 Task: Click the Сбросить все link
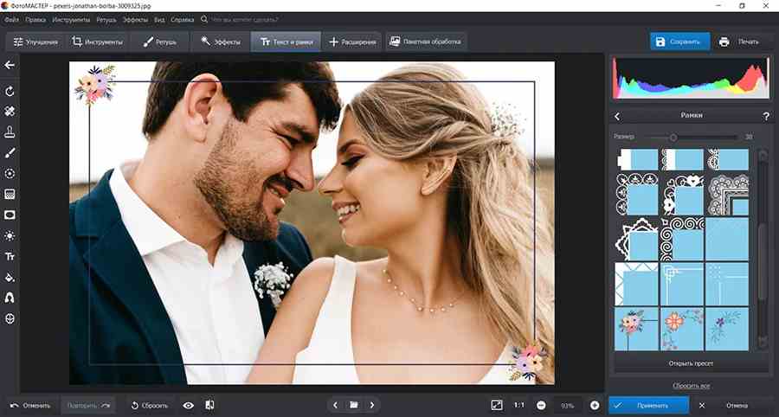[691, 385]
